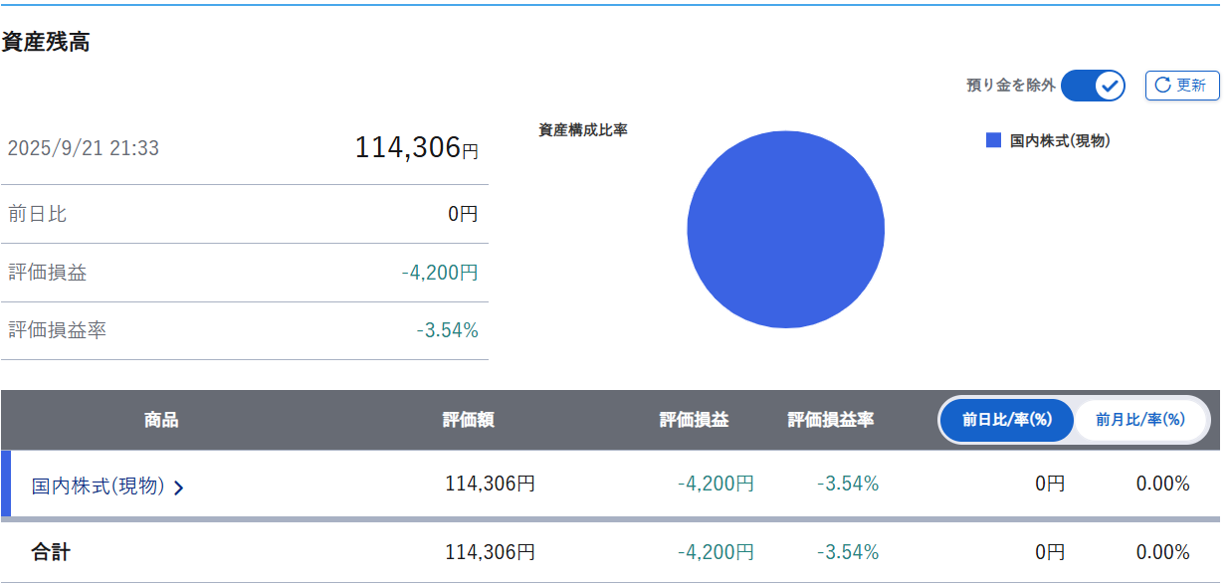Open the 国内株式(現物) link in the table
This screenshot has width=1232, height=585.
[x=98, y=486]
